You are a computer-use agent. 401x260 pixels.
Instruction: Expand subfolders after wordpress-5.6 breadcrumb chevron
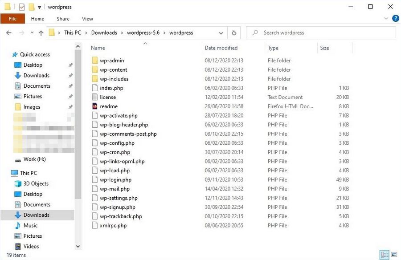164,33
